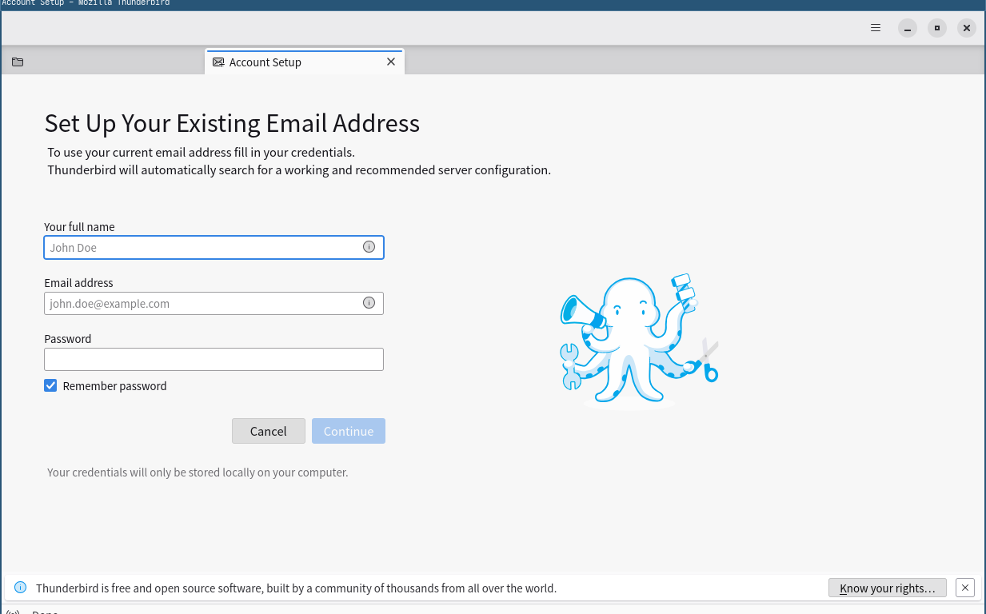Close the Thunderbird window
986x614 pixels.
coord(967,28)
